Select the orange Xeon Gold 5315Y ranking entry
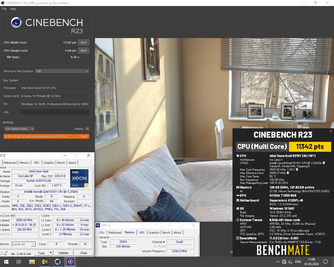The image size is (334, 267). pos(46,136)
